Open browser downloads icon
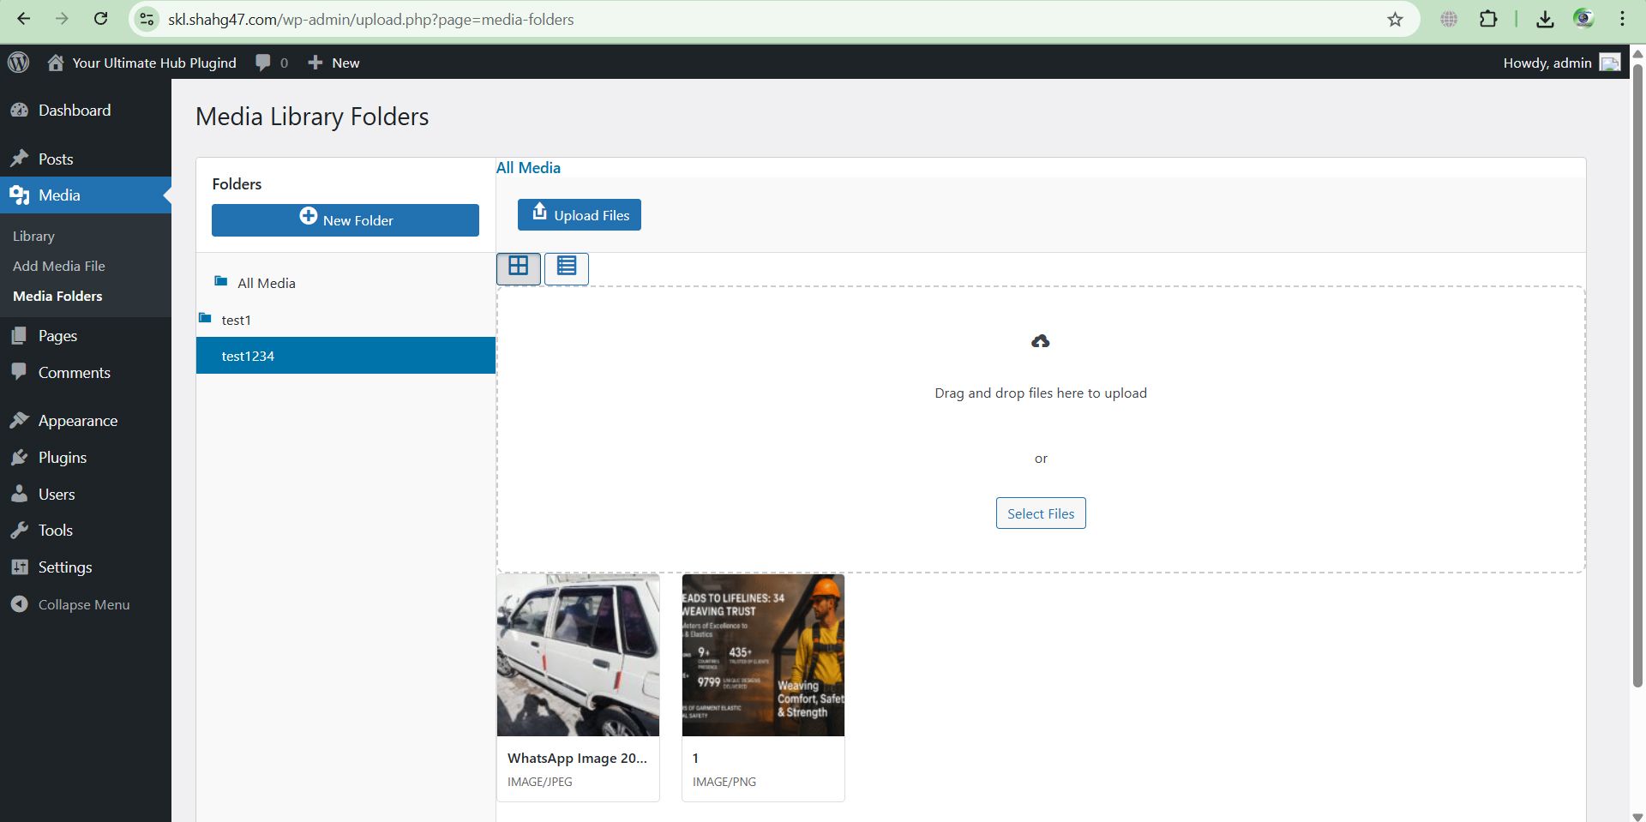This screenshot has width=1646, height=822. coord(1545,20)
